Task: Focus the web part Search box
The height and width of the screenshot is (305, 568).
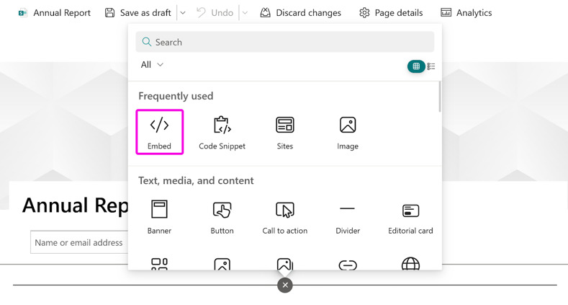Action: point(285,42)
